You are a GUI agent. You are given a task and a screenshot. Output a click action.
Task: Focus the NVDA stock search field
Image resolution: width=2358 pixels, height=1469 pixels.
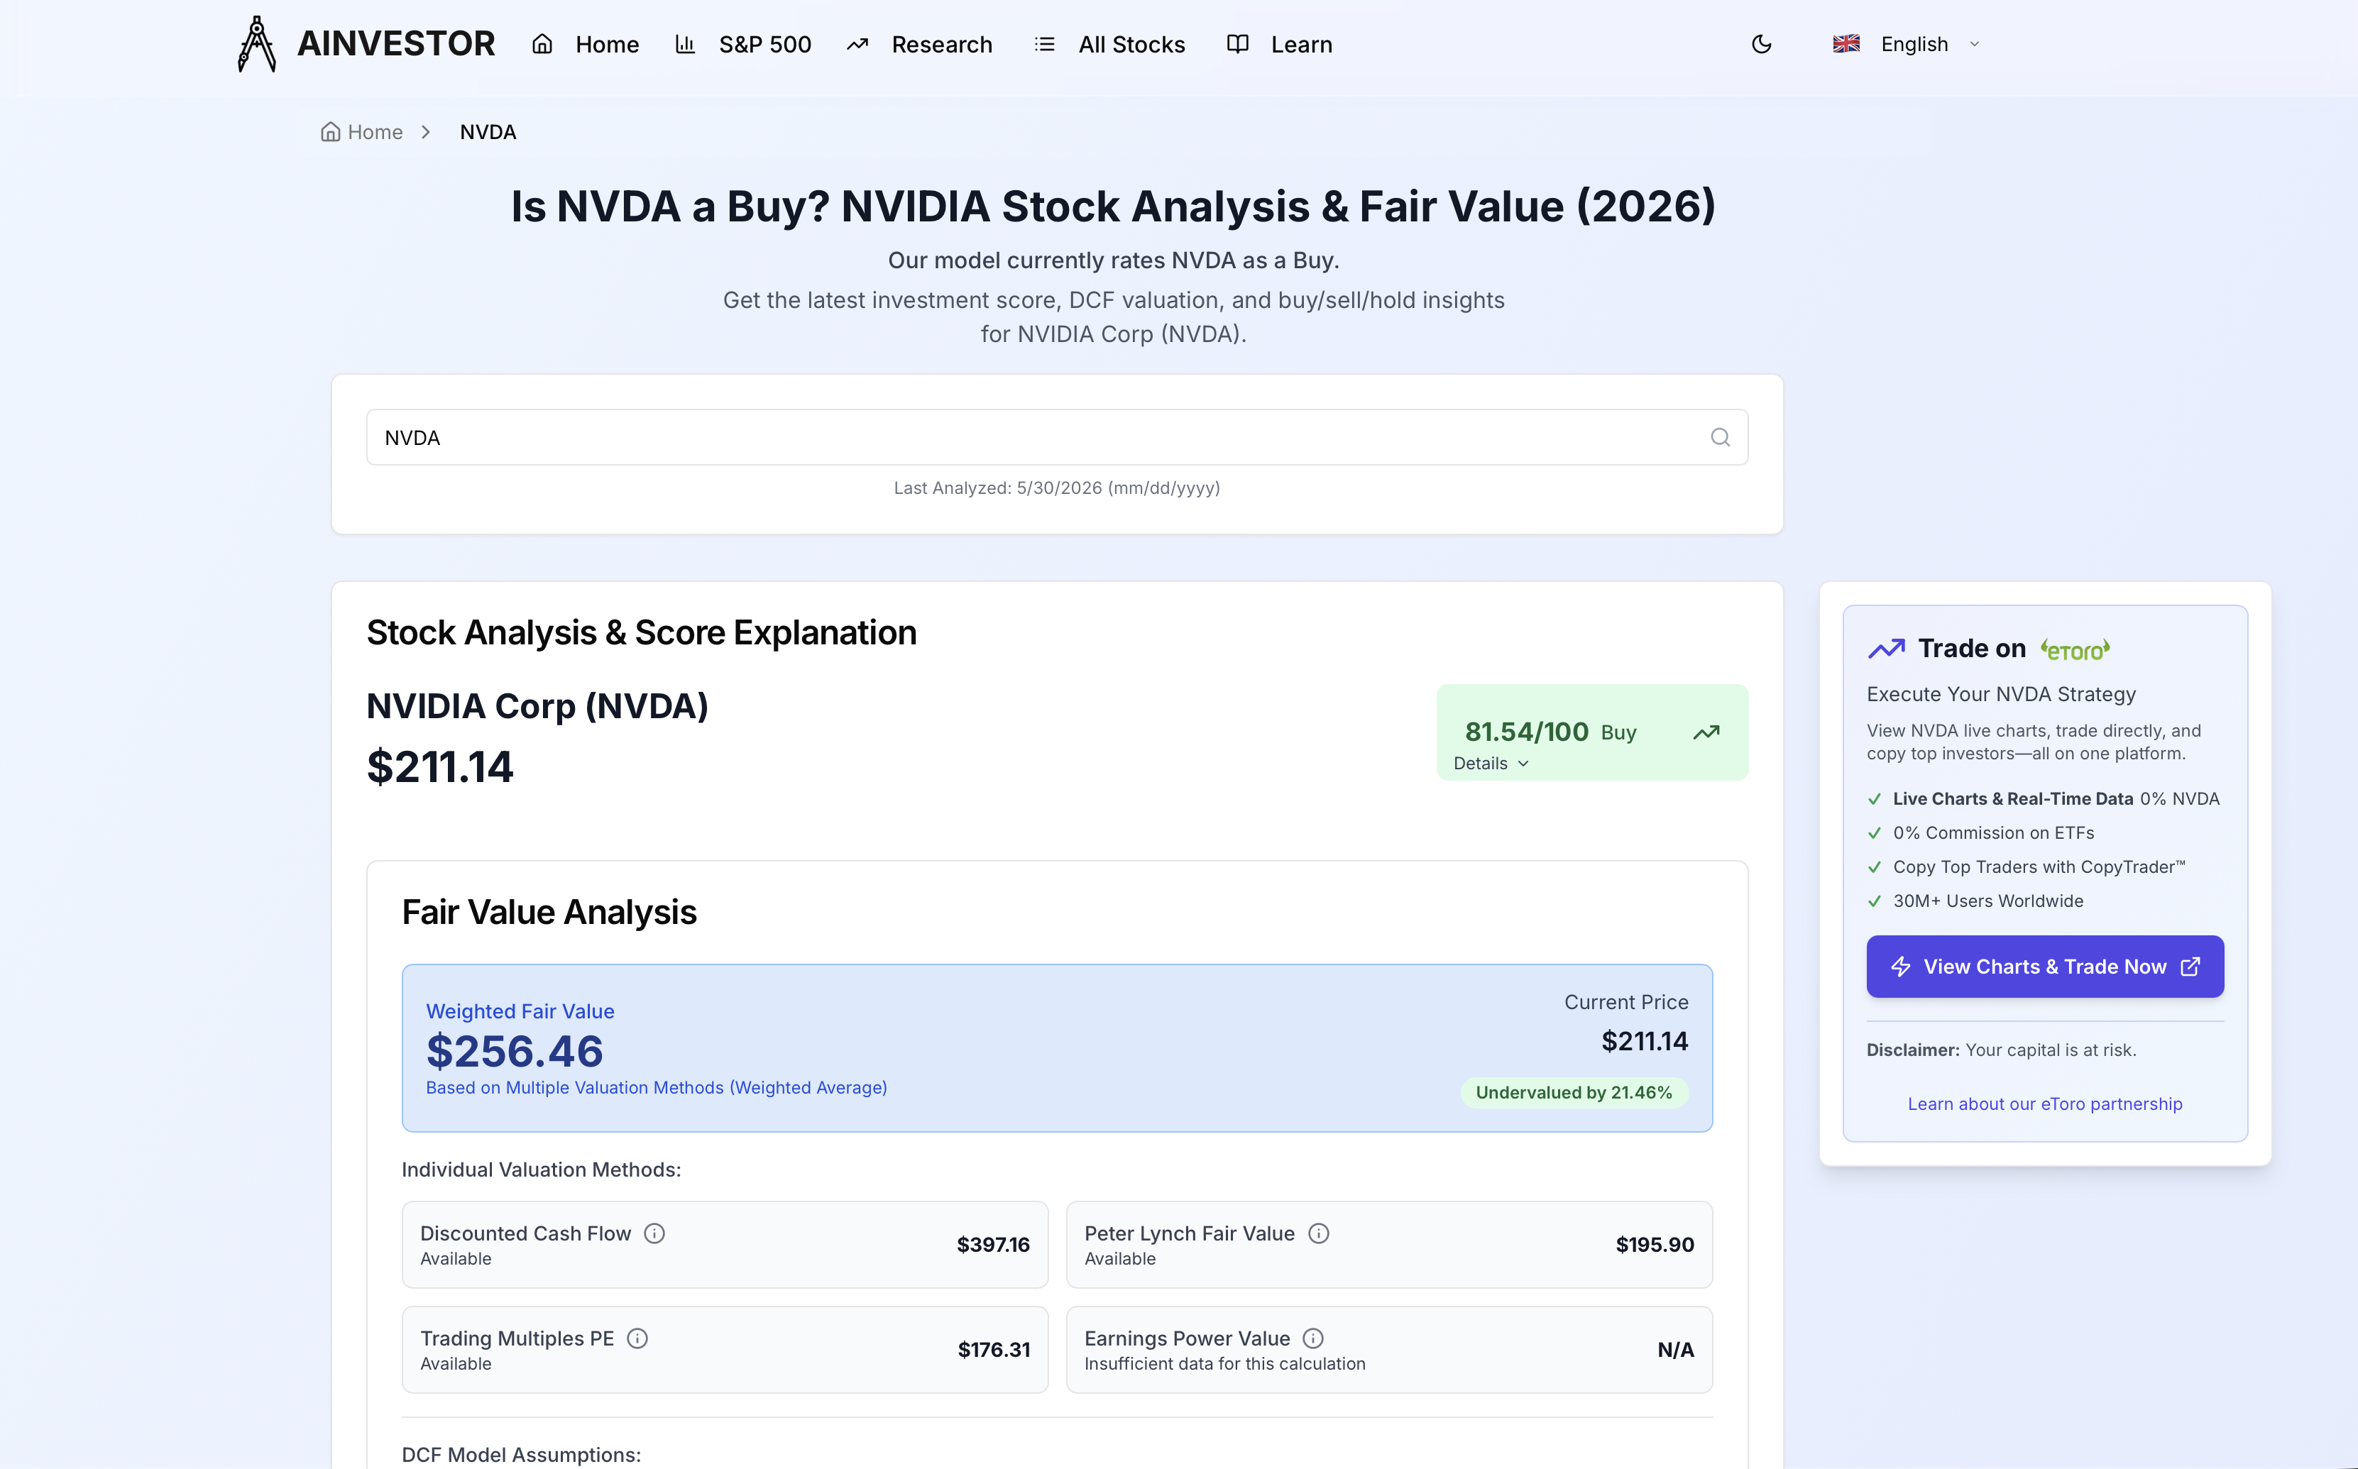(1057, 437)
